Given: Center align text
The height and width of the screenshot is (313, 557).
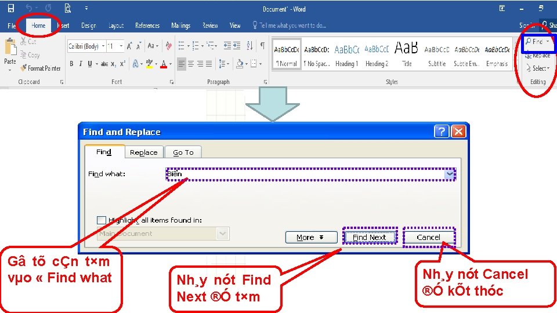Looking at the screenshot, I should click(191, 64).
